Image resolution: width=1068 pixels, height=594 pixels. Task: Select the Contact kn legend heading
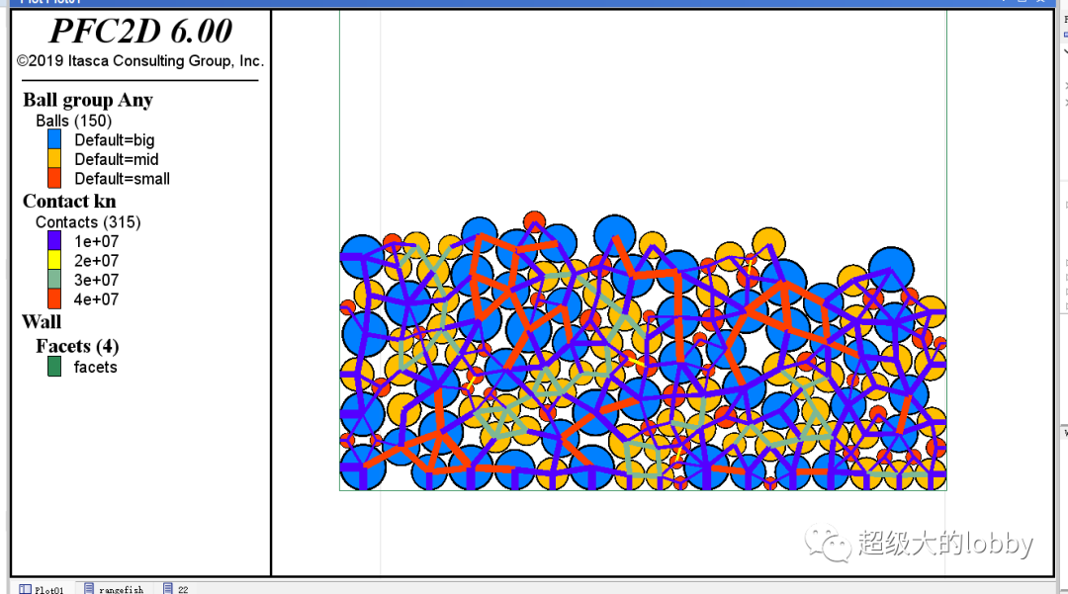[x=69, y=202]
